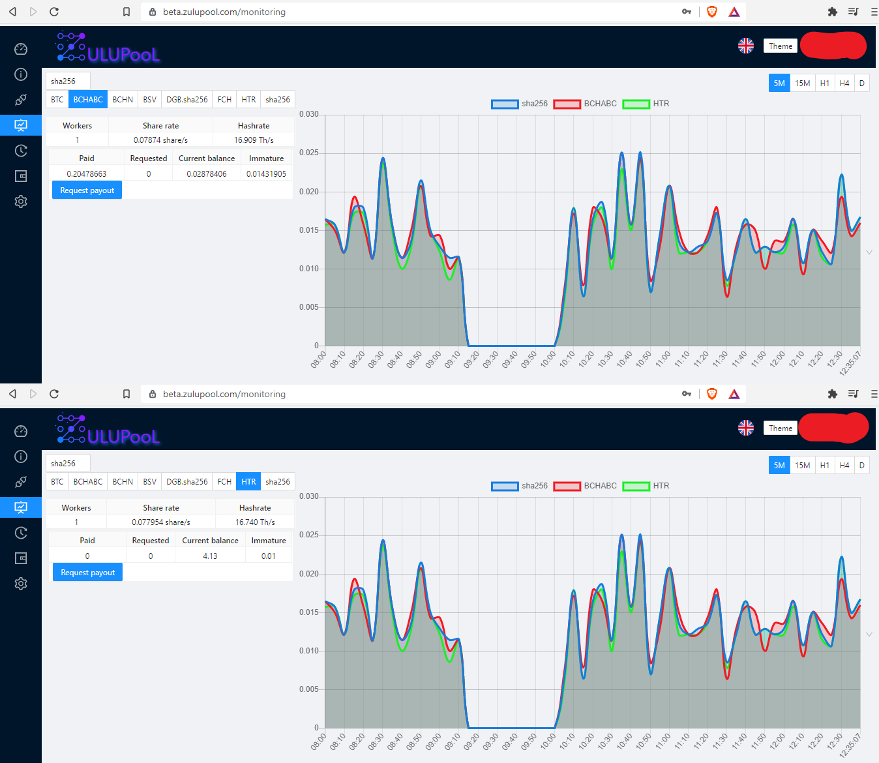The image size is (879, 763).
Task: Reload page in top browser window
Action: 54,12
